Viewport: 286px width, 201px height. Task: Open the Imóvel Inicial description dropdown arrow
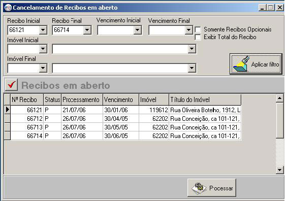click(192, 49)
